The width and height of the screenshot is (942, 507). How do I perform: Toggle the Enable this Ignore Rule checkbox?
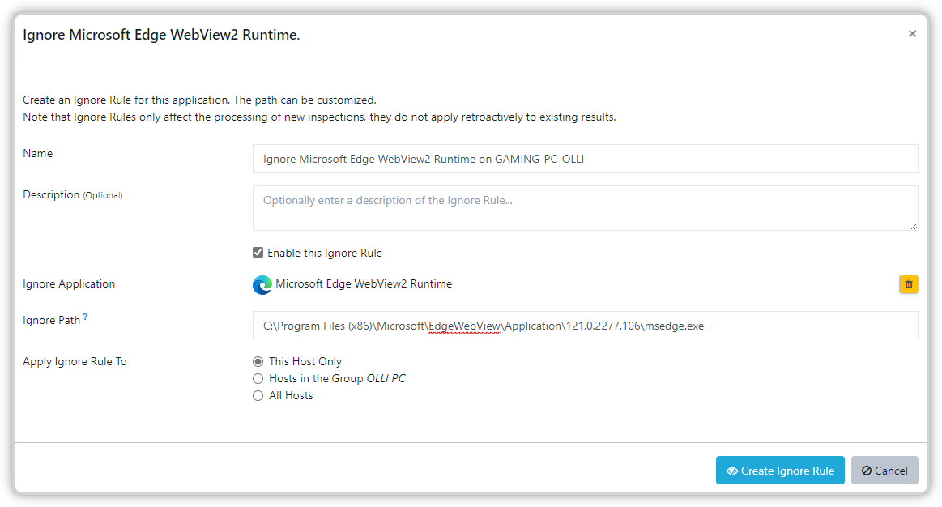258,253
